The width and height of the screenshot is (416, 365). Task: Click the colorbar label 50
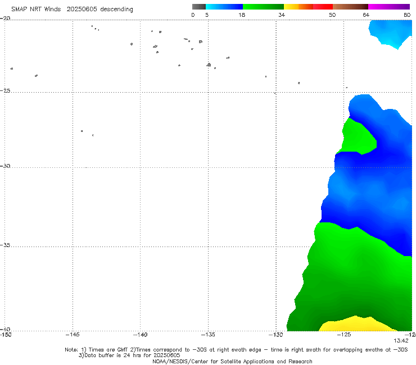[x=332, y=15]
